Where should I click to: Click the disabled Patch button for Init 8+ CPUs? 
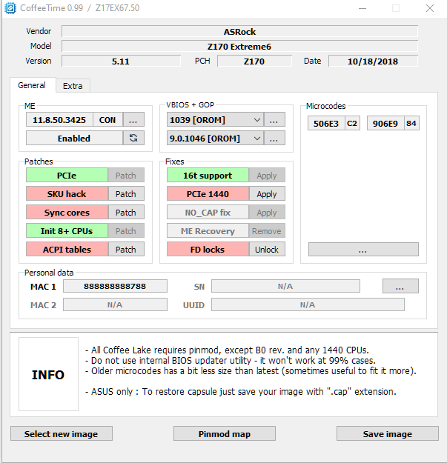[x=126, y=231]
